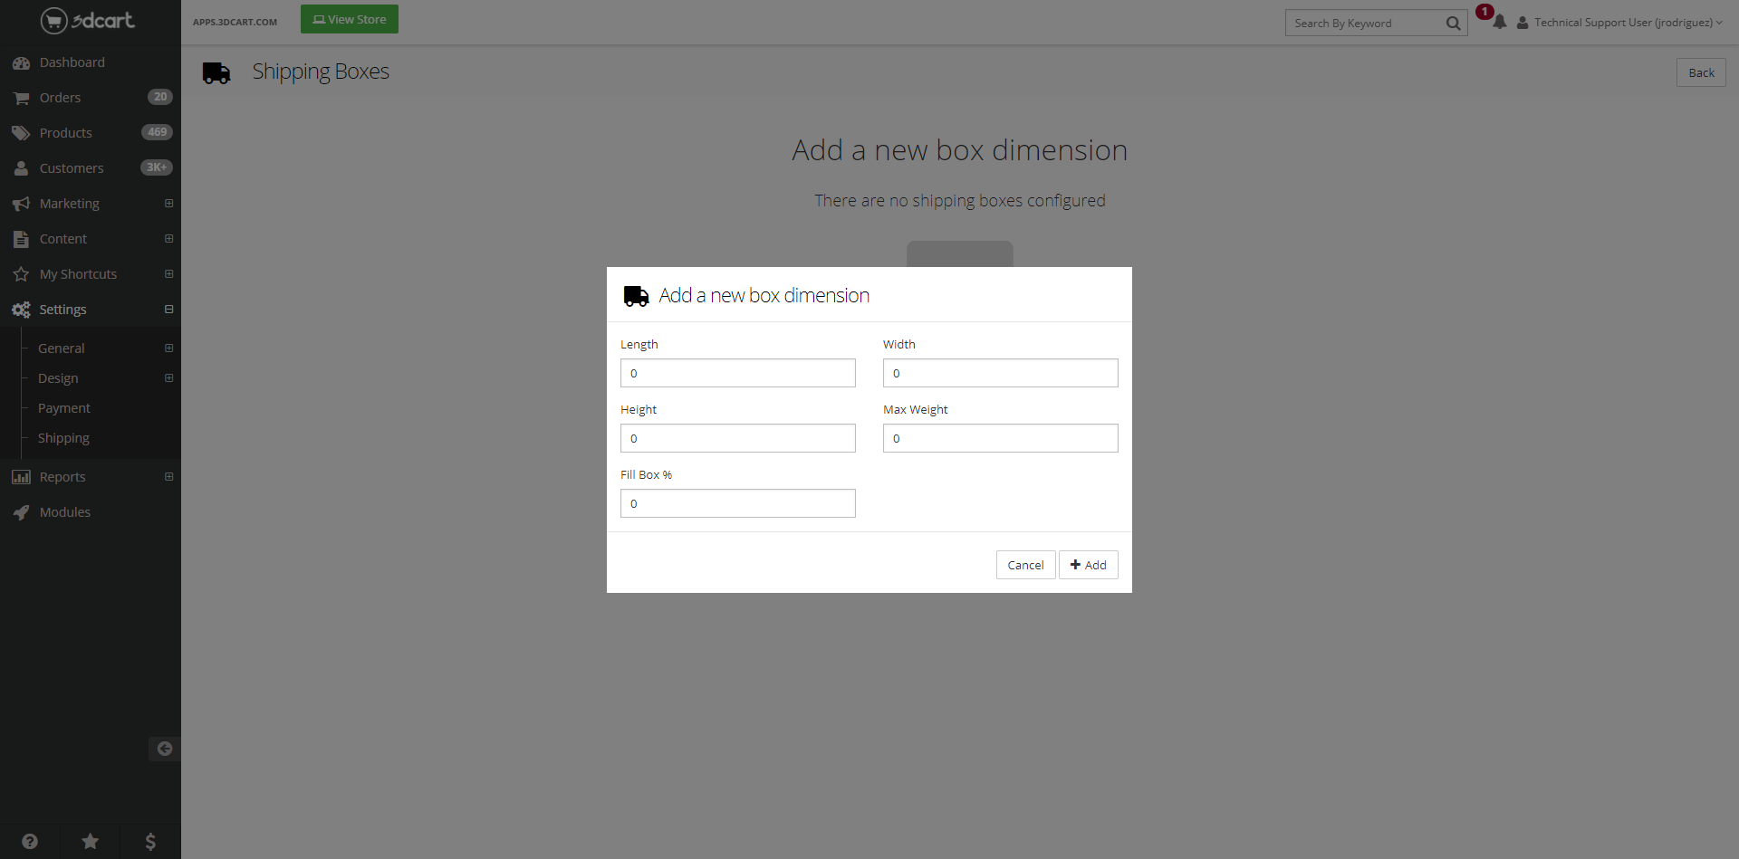Focus the Max Weight input field
1739x859 pixels.
tap(1000, 438)
